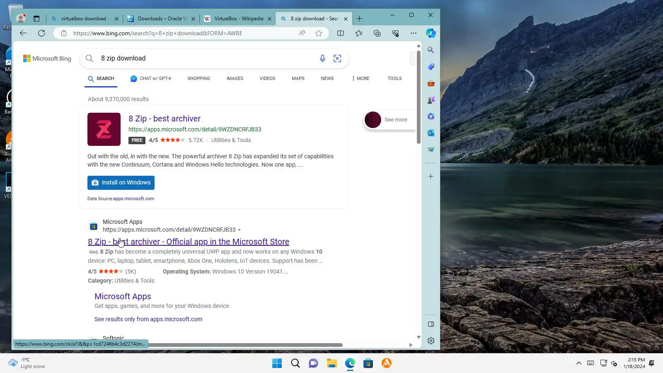663x373 pixels.
Task: Open apps.microsoft.com data source link
Action: 133,199
